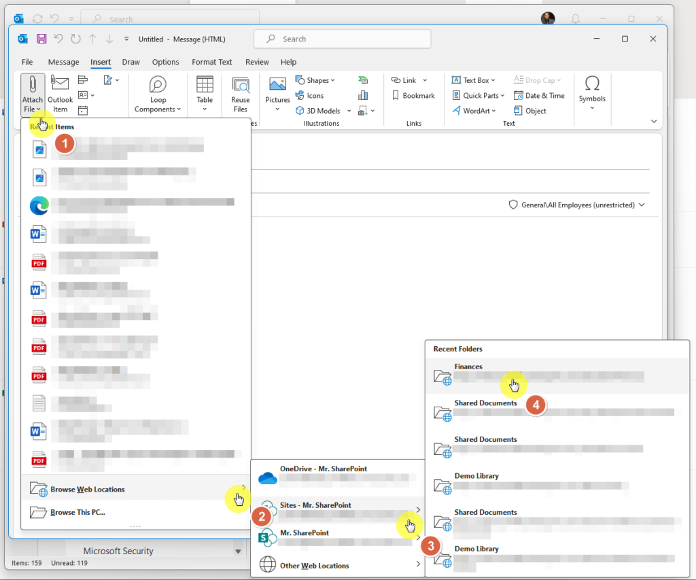The height and width of the screenshot is (580, 696).
Task: Open the Finances recent folder
Action: point(557,376)
